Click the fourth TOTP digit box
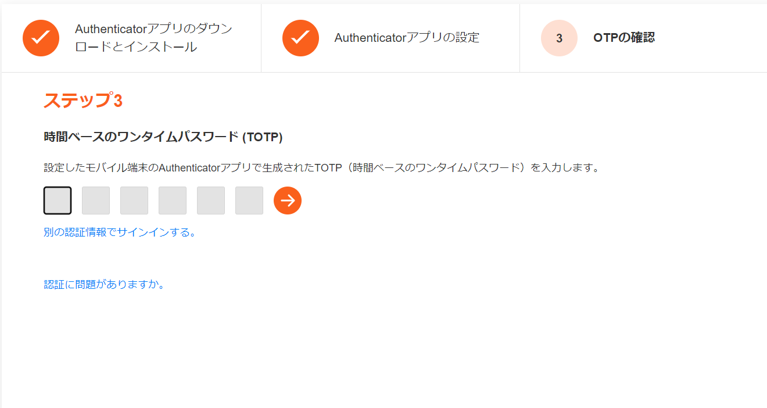Viewport: 767px width, 408px height. pos(173,201)
